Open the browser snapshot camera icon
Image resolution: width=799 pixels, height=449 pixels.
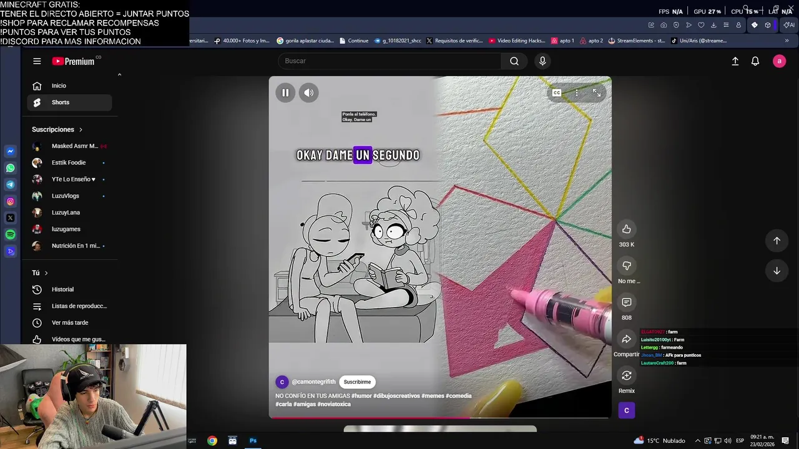tap(664, 25)
